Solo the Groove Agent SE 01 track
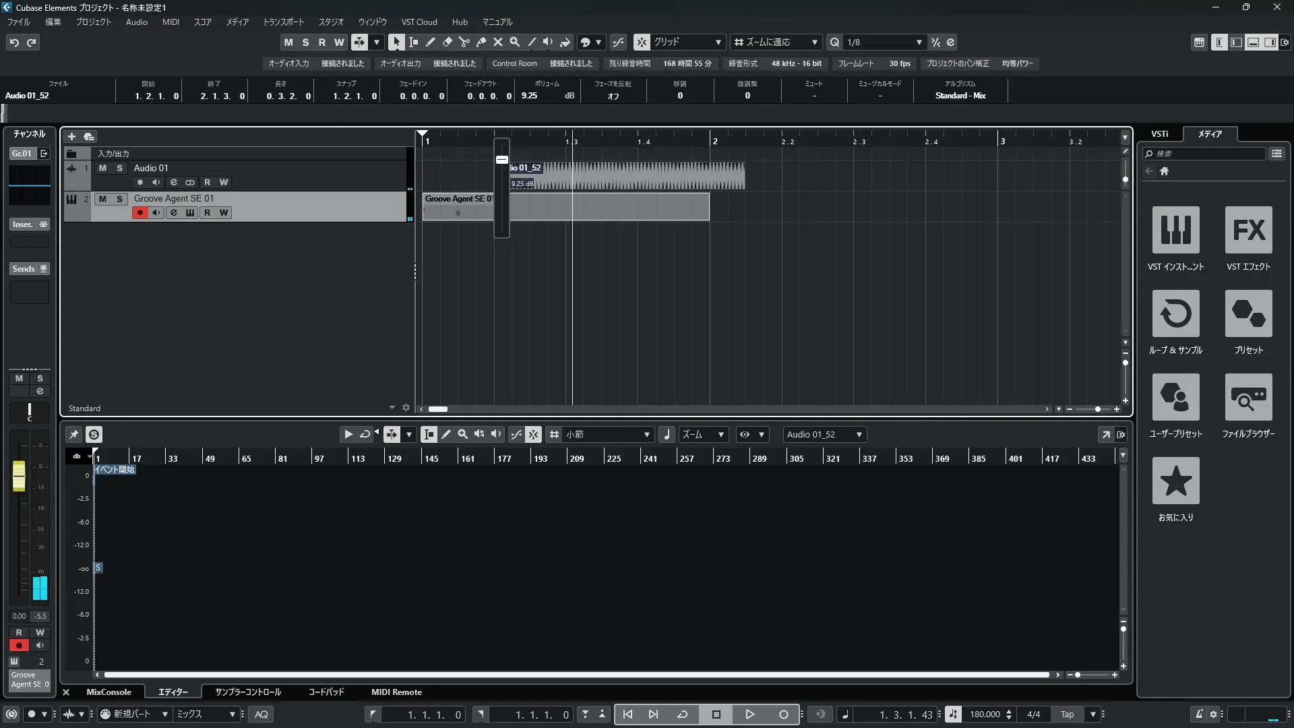 pos(119,199)
